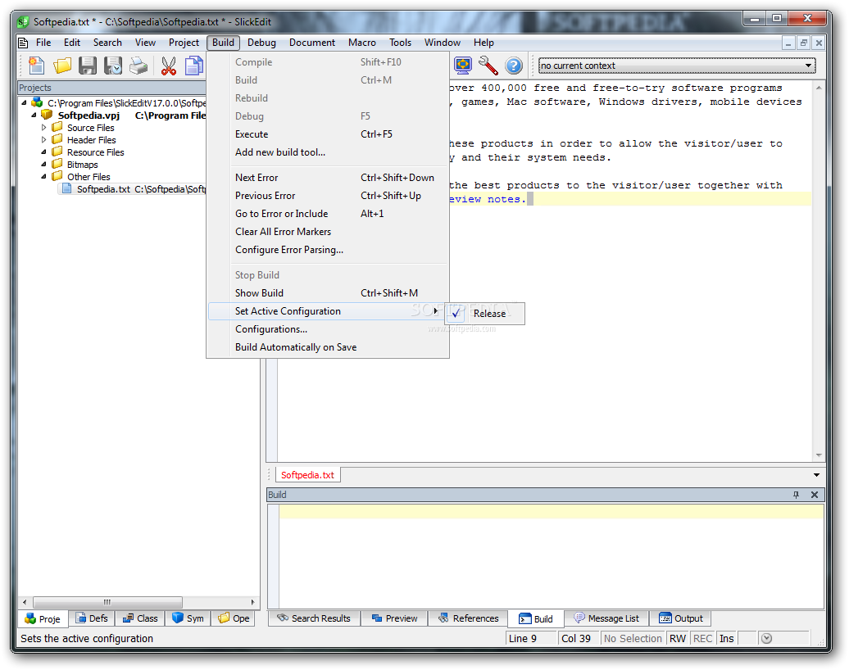
Task: Select the Softpedia.txt editor file tab
Action: 307,474
